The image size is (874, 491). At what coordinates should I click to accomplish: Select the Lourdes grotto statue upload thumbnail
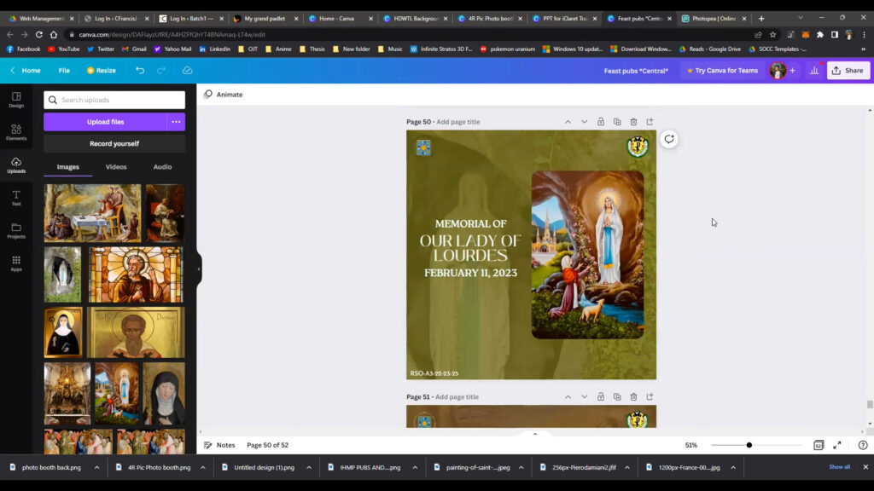(x=62, y=274)
